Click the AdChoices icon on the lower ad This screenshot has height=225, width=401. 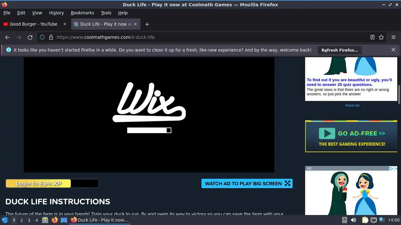pos(391,168)
